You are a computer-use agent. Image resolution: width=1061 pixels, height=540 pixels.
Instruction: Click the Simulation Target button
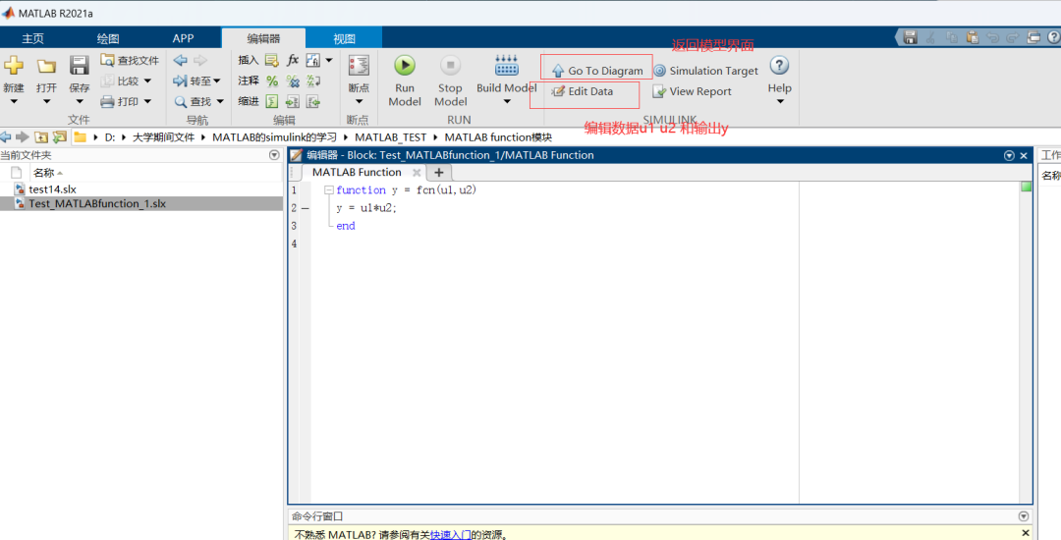pyautogui.click(x=705, y=71)
